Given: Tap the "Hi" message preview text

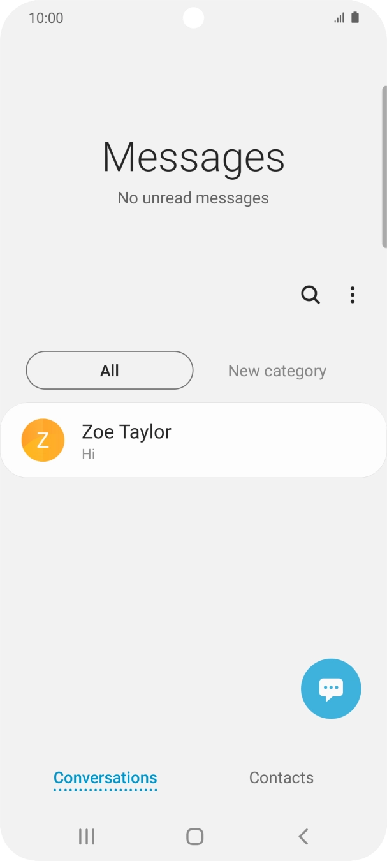Looking at the screenshot, I should (89, 454).
